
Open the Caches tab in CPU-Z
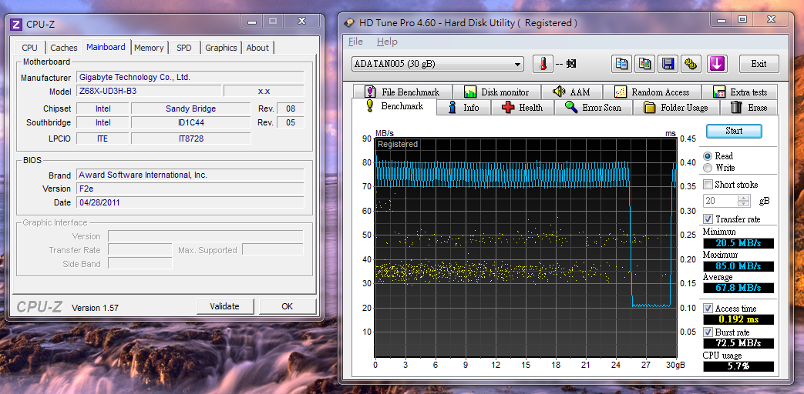(64, 48)
